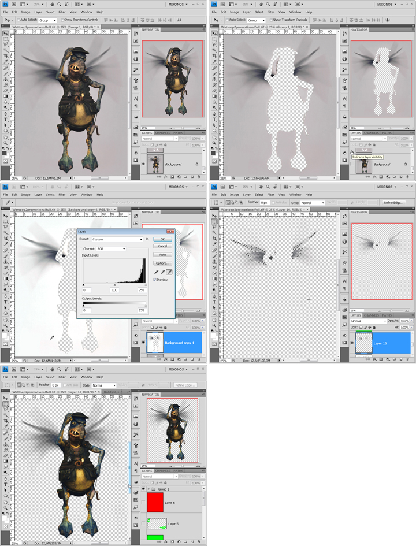Pick the Lasso tool in the intact-character gray window
Image resolution: width=416 pixels, height=546 pixels.
tap(6, 44)
